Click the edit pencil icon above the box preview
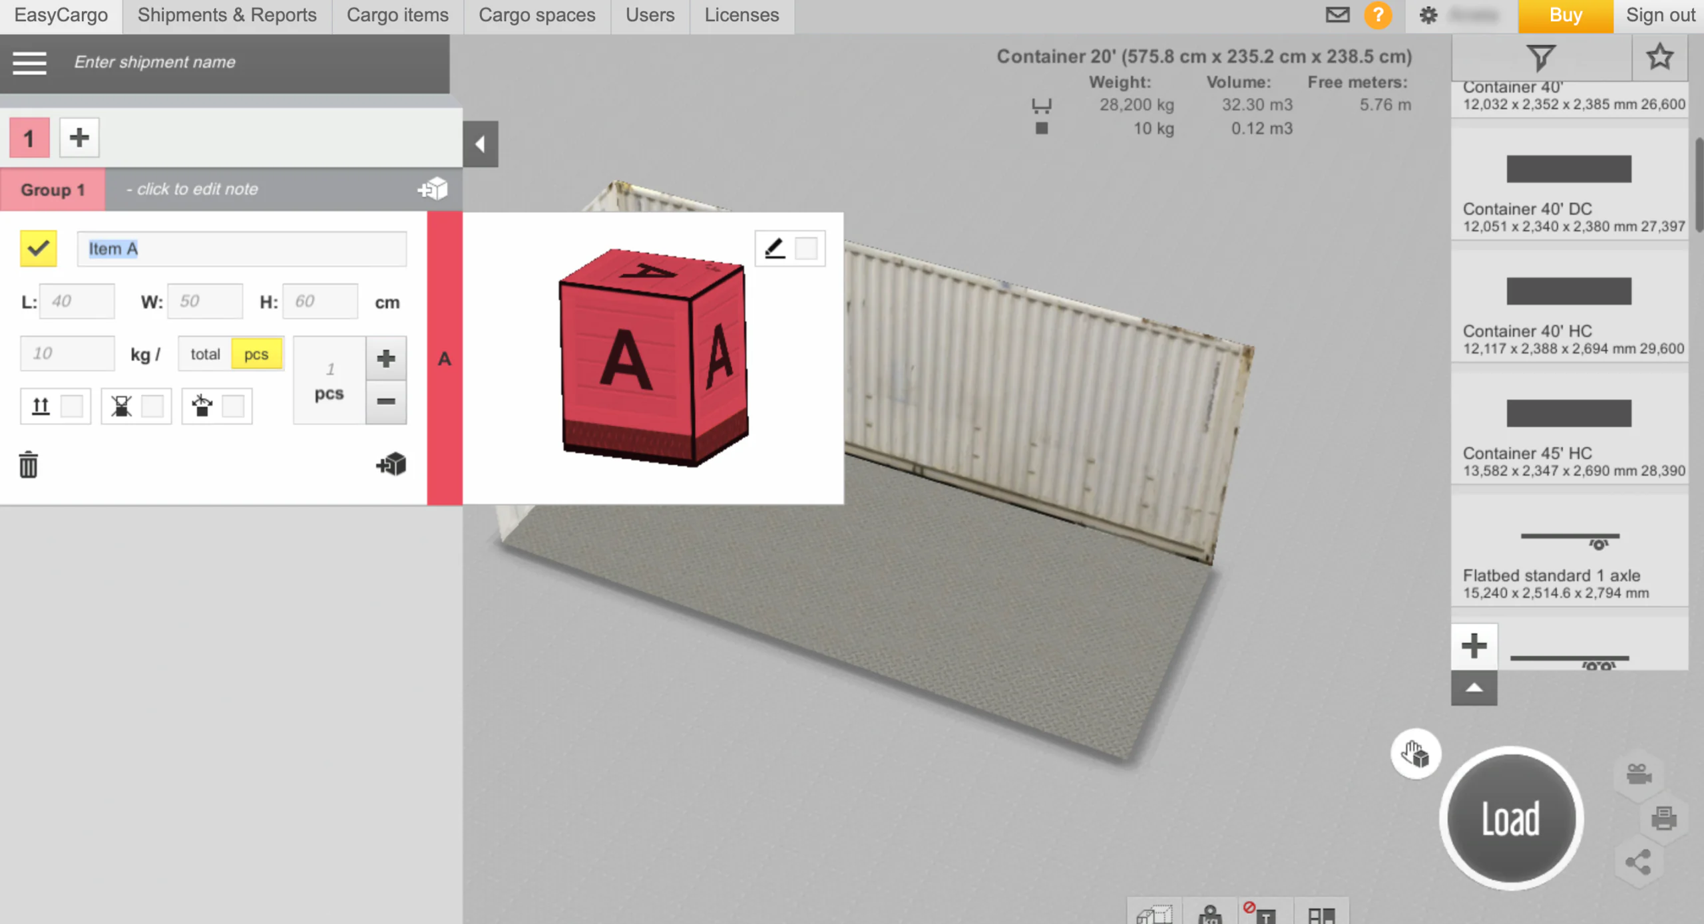The height and width of the screenshot is (924, 1704). [x=773, y=247]
